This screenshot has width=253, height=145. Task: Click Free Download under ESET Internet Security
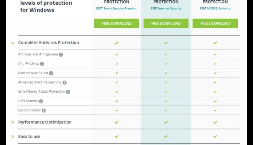pos(166,23)
